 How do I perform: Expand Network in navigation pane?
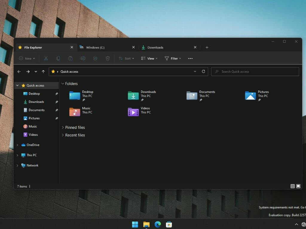pos(17,165)
